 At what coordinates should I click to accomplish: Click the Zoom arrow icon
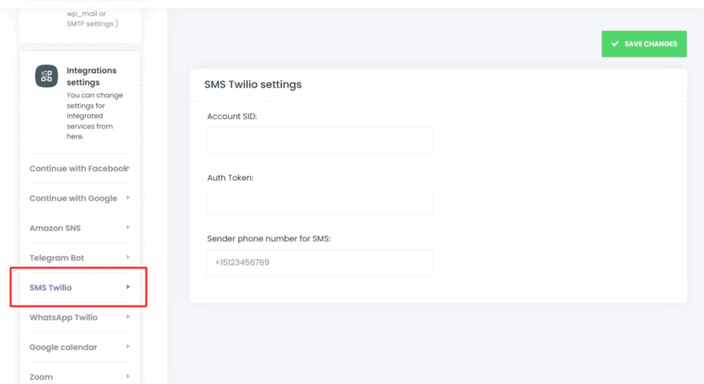tap(128, 376)
